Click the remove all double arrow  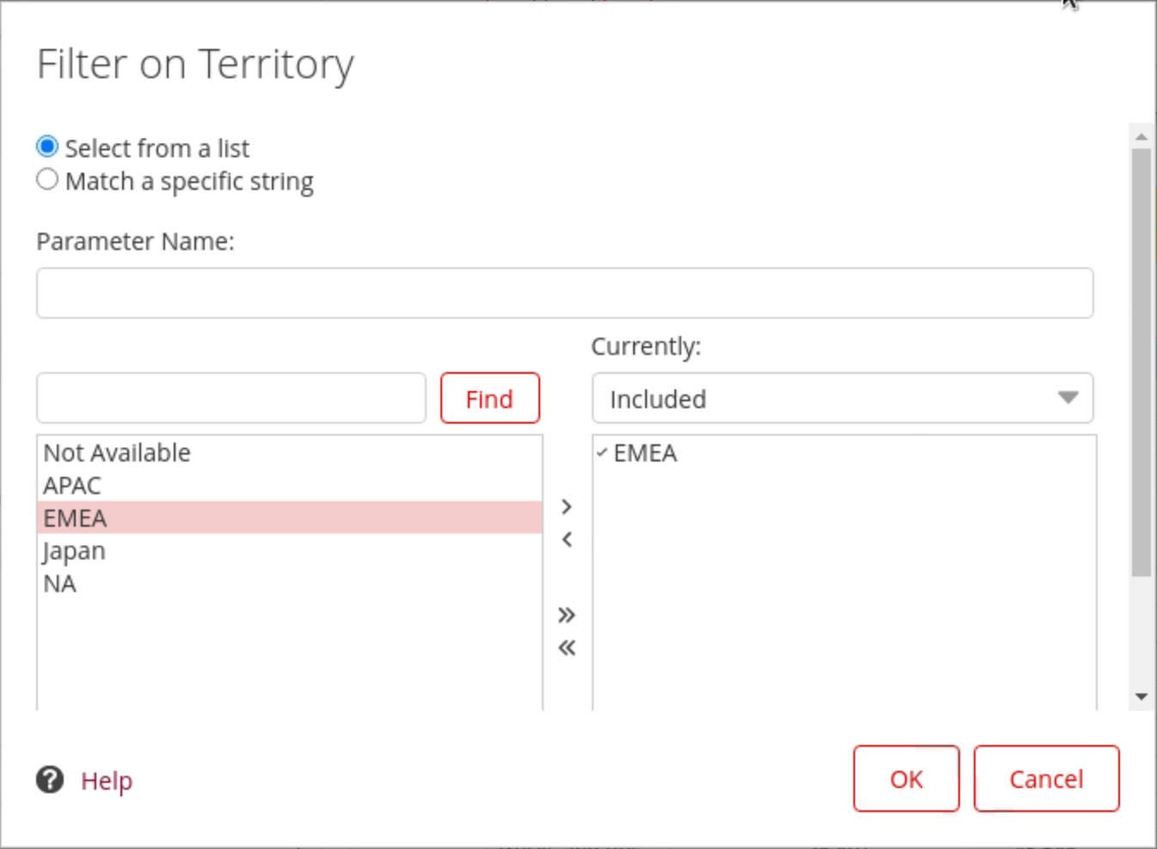[566, 648]
